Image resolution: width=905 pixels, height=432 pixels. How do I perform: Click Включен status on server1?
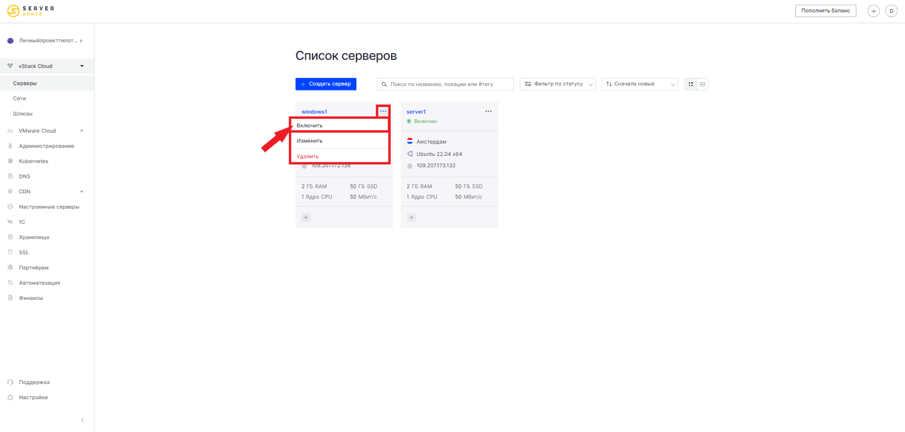(425, 121)
